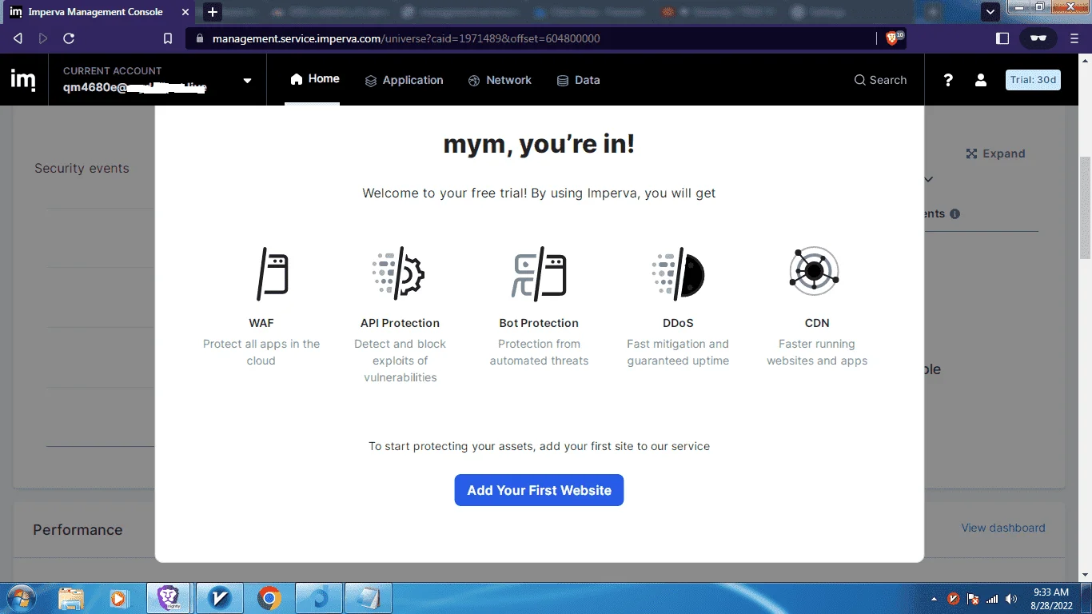Open the View dashboard link
This screenshot has height=614, width=1092.
point(1003,528)
